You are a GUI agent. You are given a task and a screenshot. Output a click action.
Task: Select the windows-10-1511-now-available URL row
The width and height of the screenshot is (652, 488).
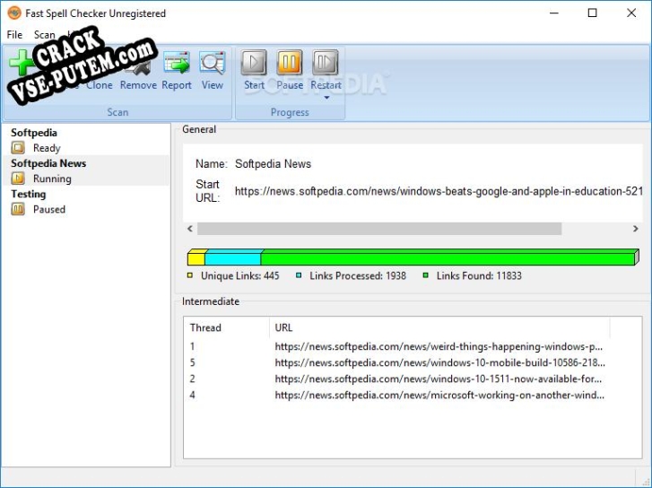(x=413, y=379)
